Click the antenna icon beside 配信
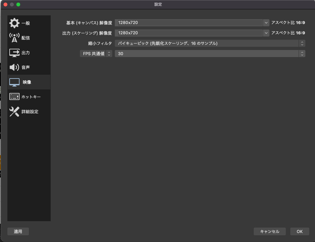Screen dimensions: 315x242 (x=14, y=38)
